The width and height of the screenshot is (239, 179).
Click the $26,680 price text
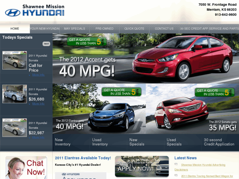tap(36, 99)
